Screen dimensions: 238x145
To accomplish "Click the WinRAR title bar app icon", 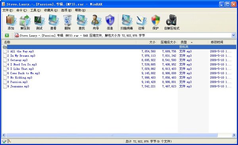I will point(3,4).
